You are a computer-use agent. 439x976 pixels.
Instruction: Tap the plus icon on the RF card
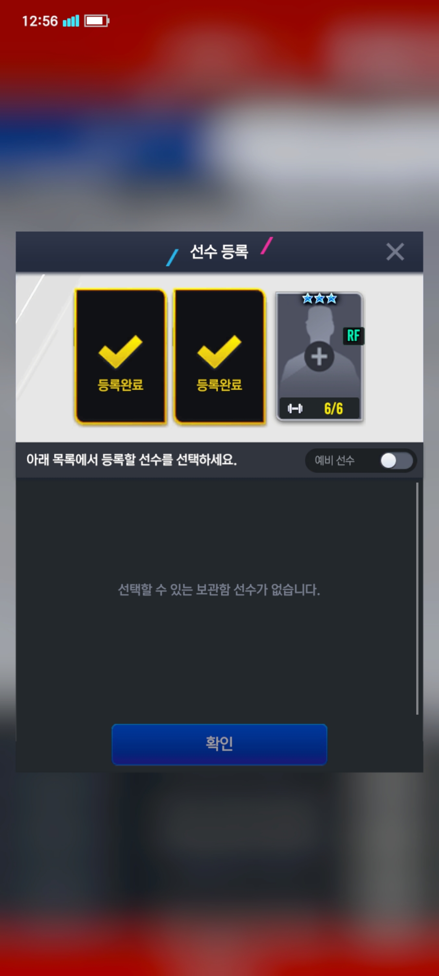[x=319, y=357]
